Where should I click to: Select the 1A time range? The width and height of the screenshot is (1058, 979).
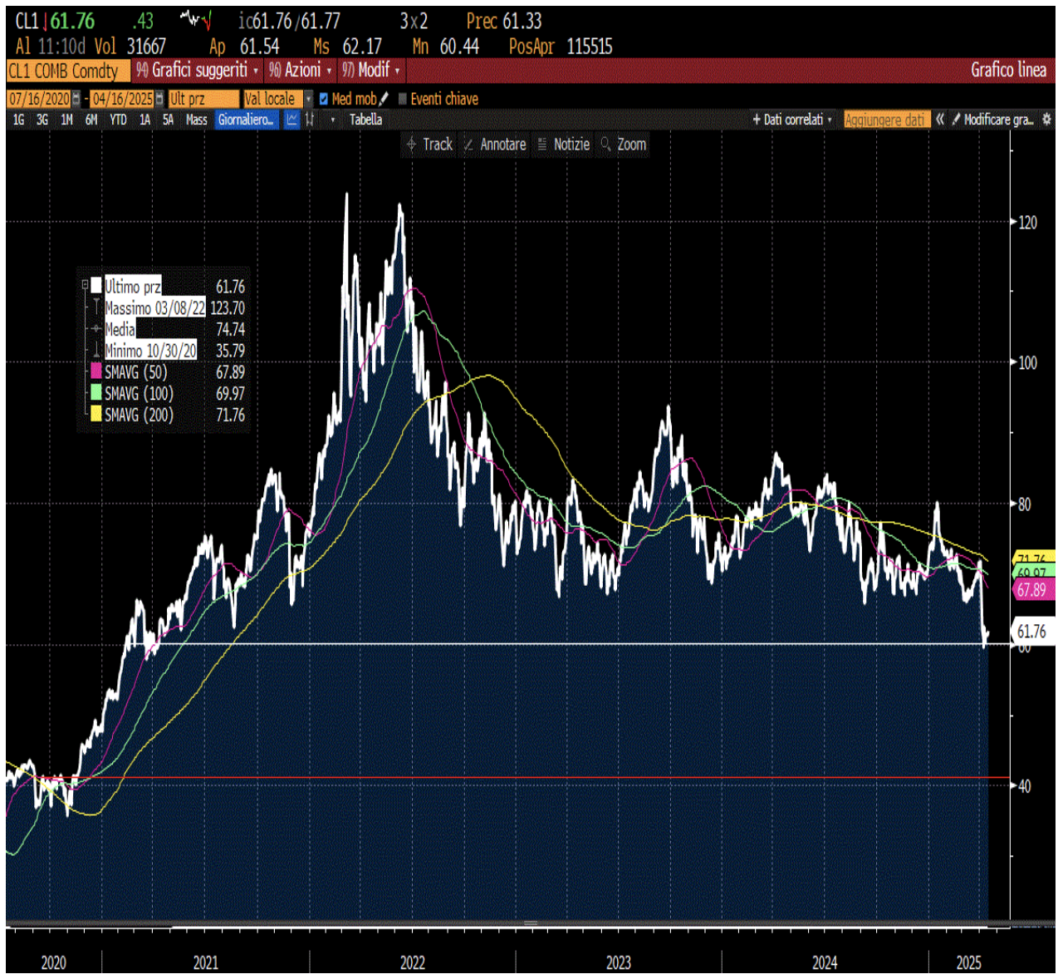coord(145,120)
